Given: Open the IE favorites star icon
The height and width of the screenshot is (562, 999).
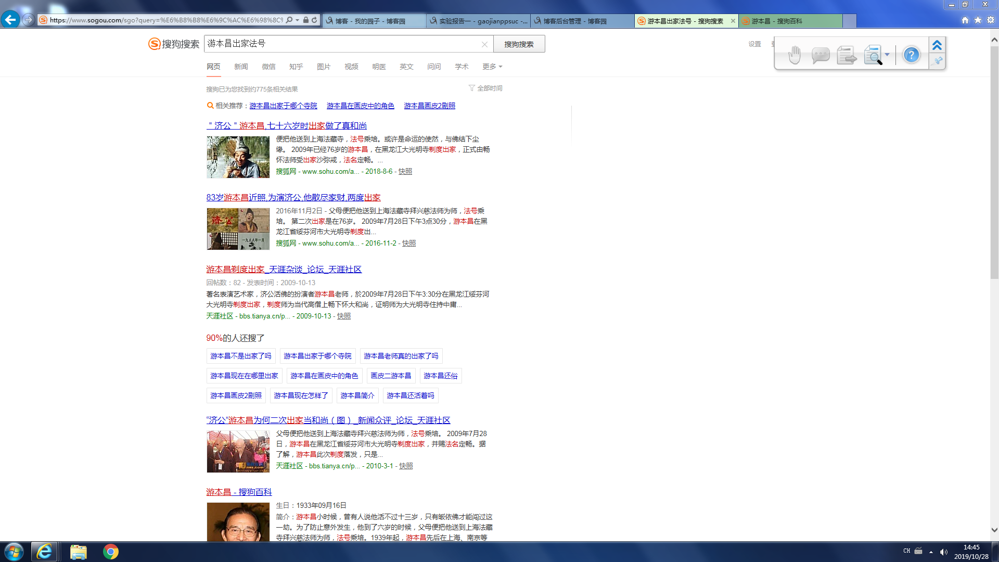Looking at the screenshot, I should point(978,20).
